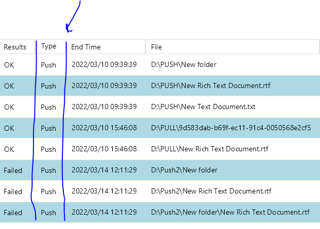320x229 pixels.
Task: Select D:\PULL\New Rich Text Document.rtf file entry
Action: (210, 149)
